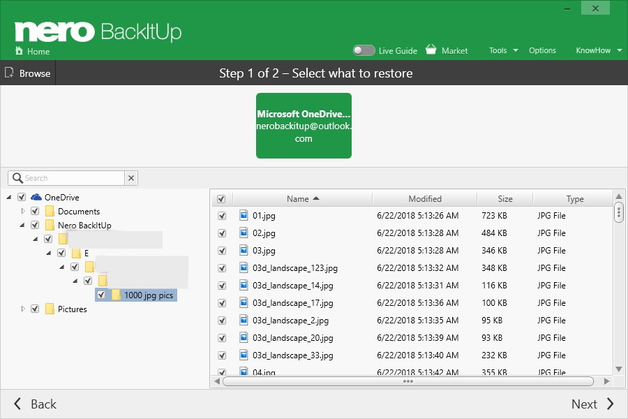Click the Home house icon
The height and width of the screenshot is (419, 628).
(19, 50)
